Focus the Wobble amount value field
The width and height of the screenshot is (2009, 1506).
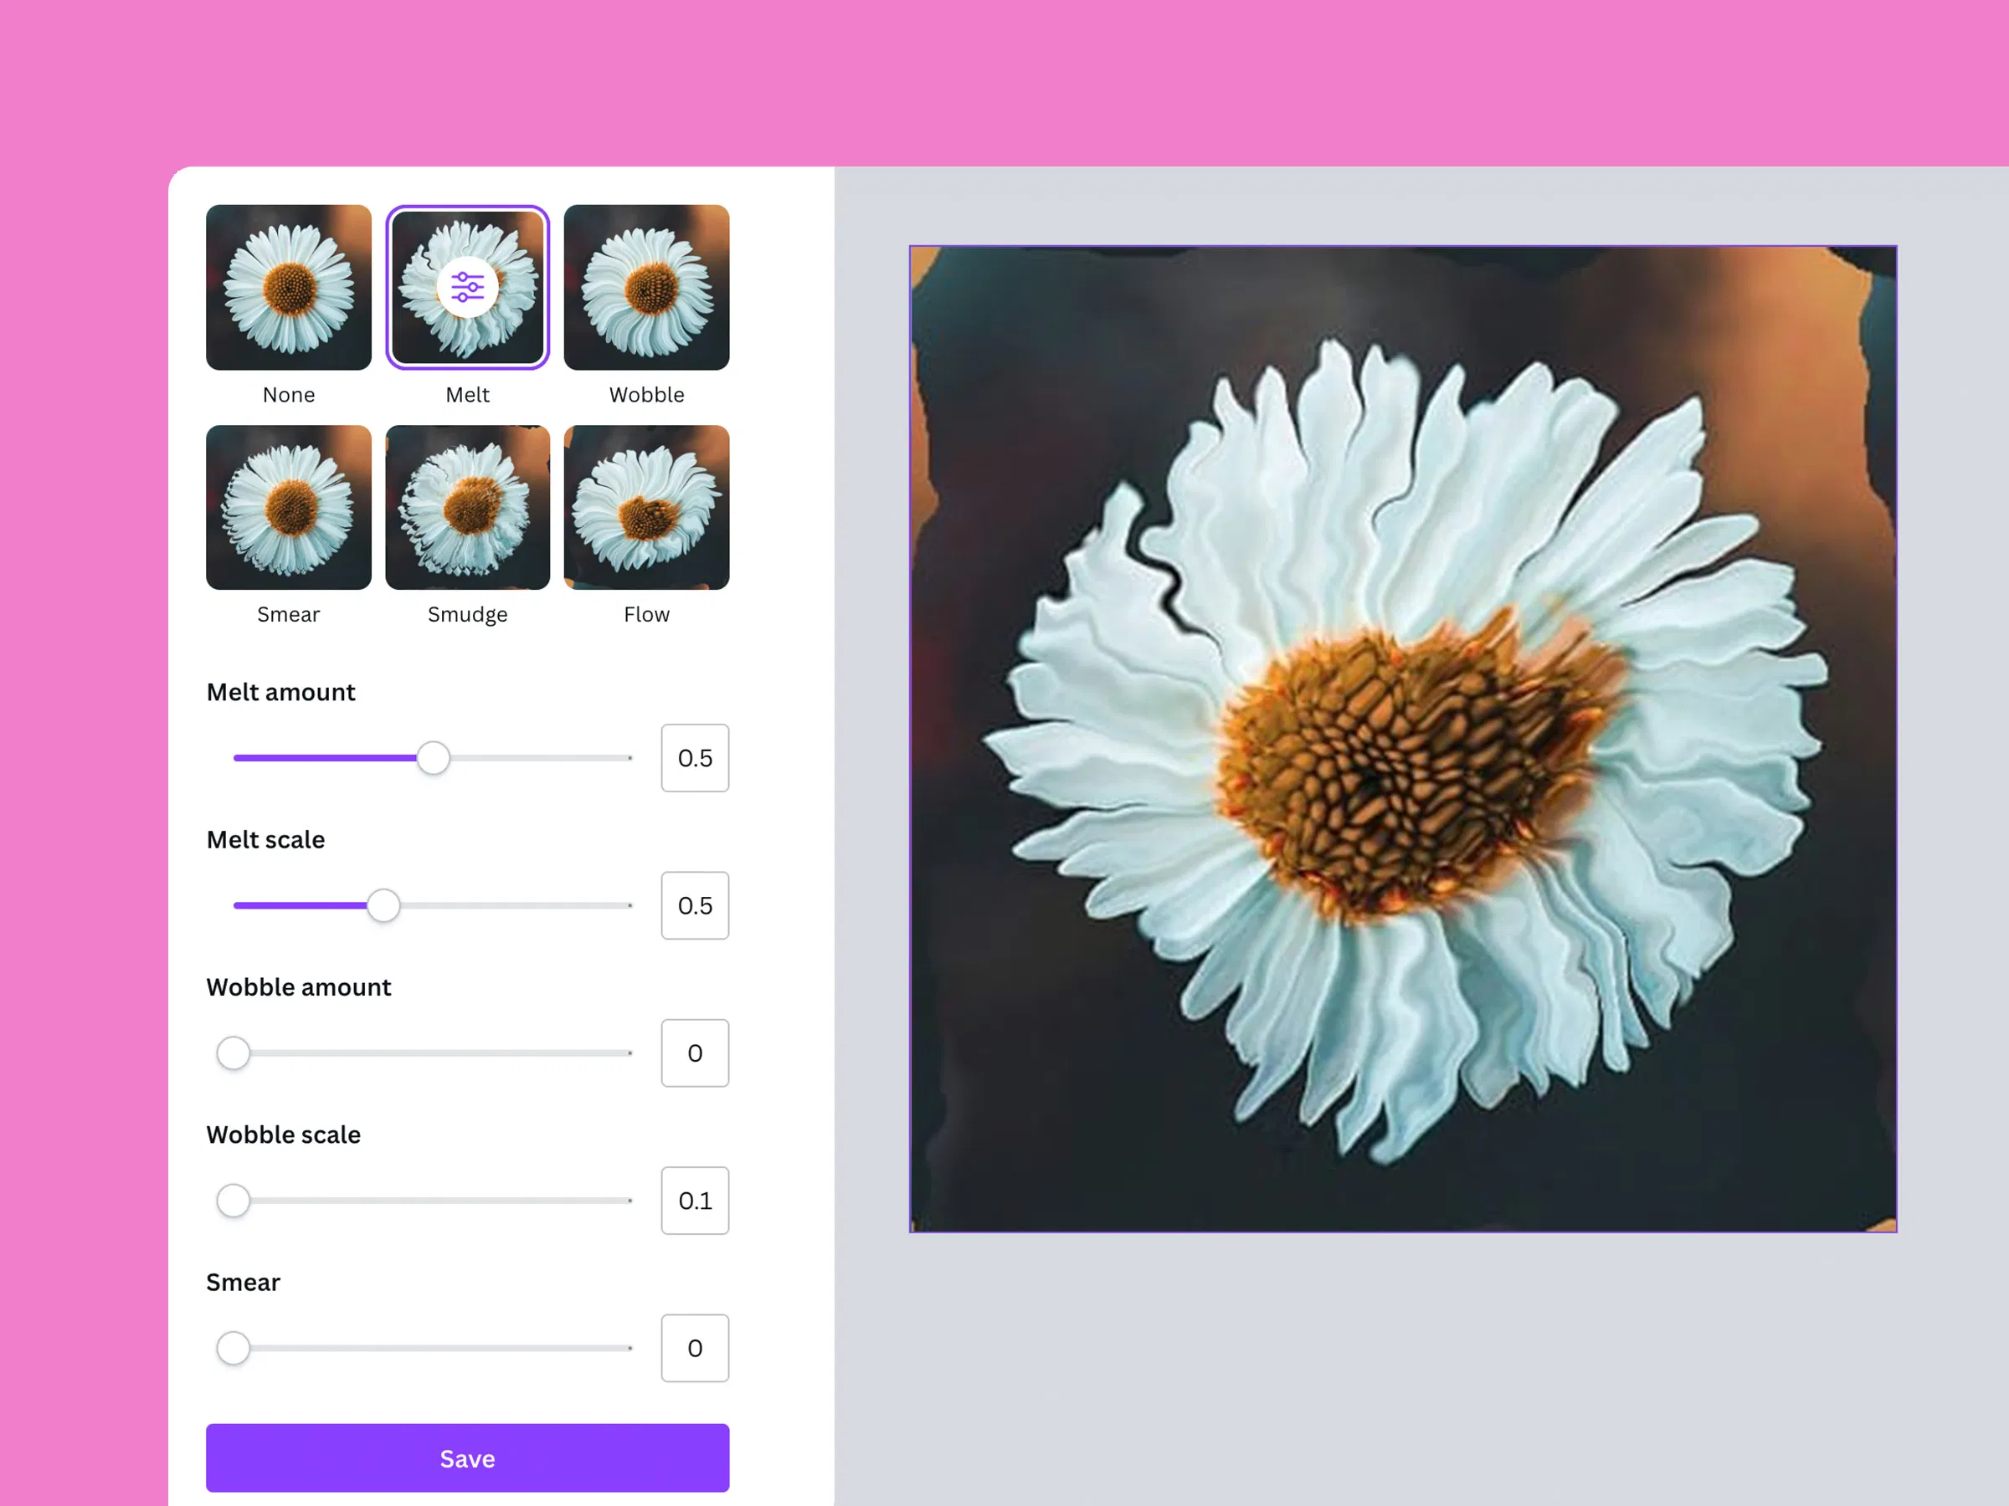point(695,1053)
